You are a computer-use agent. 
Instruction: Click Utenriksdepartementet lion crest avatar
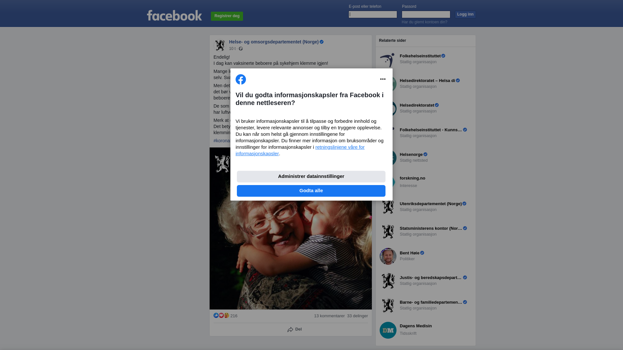click(x=388, y=207)
